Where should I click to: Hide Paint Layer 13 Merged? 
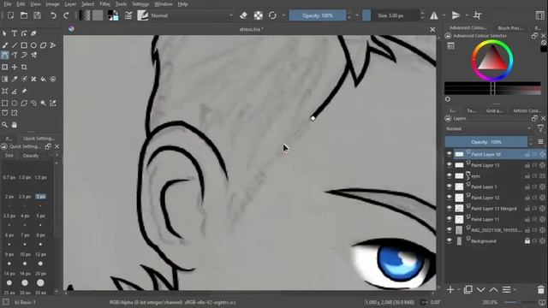pyautogui.click(x=449, y=208)
